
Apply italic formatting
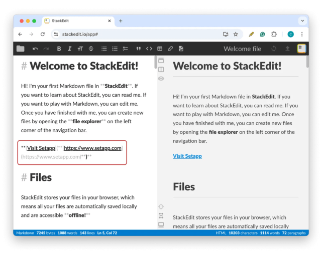[70, 49]
